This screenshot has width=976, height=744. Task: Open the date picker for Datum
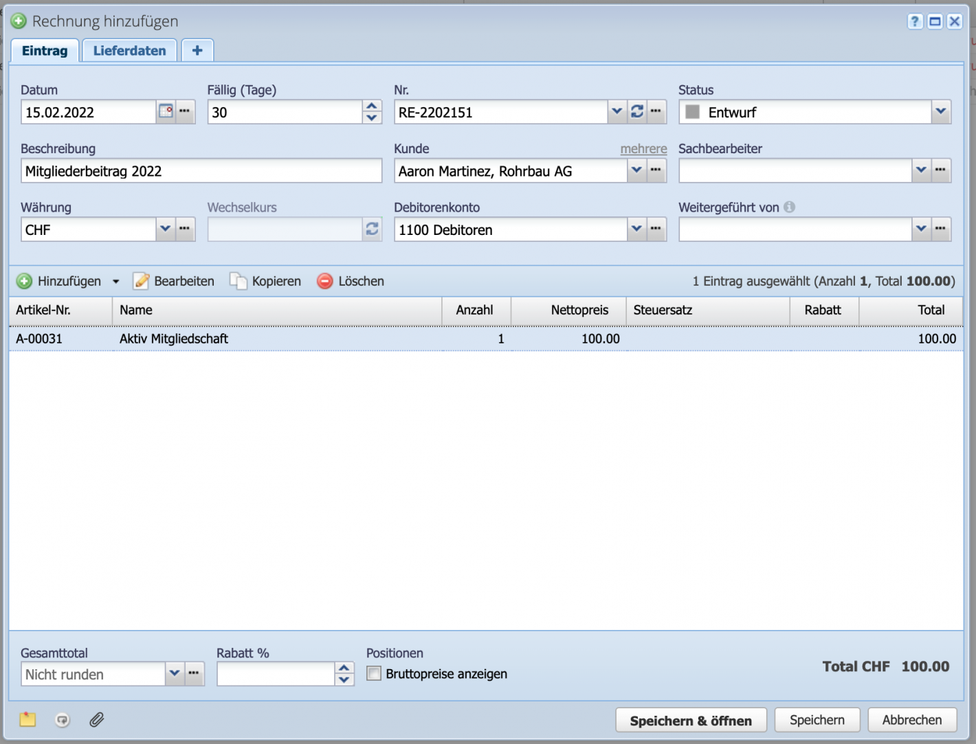[165, 111]
